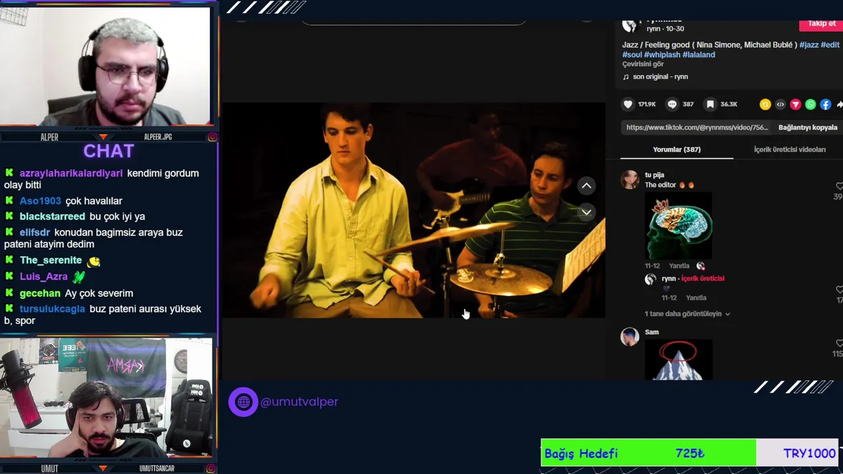Image resolution: width=843 pixels, height=474 pixels.
Task: Click 'tu pija' commenter name
Action: (x=655, y=175)
